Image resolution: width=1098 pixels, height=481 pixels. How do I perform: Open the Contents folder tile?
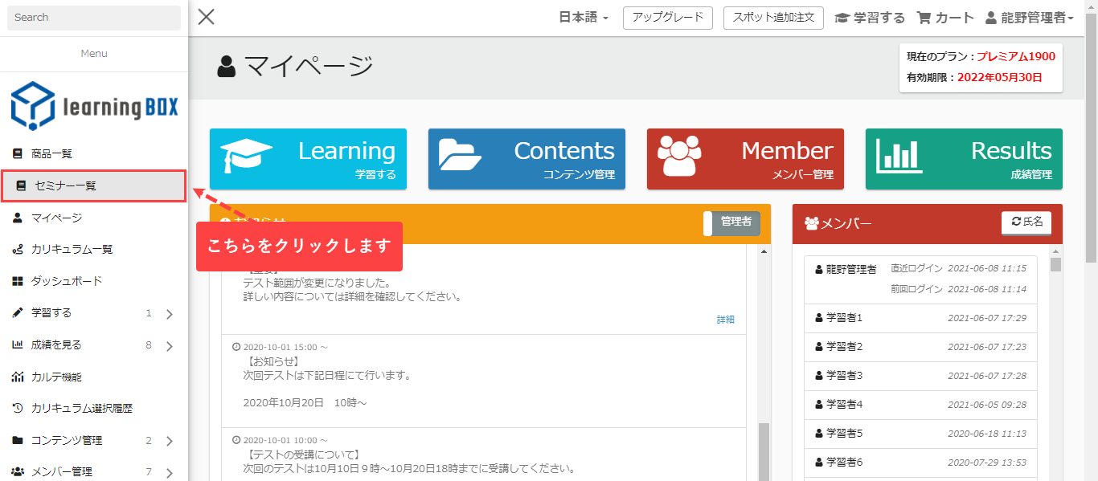point(526,159)
